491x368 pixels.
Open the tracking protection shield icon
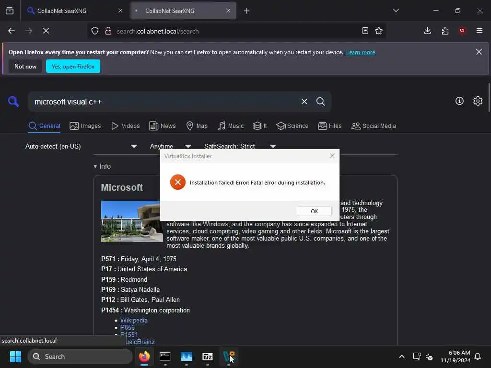tap(95, 31)
